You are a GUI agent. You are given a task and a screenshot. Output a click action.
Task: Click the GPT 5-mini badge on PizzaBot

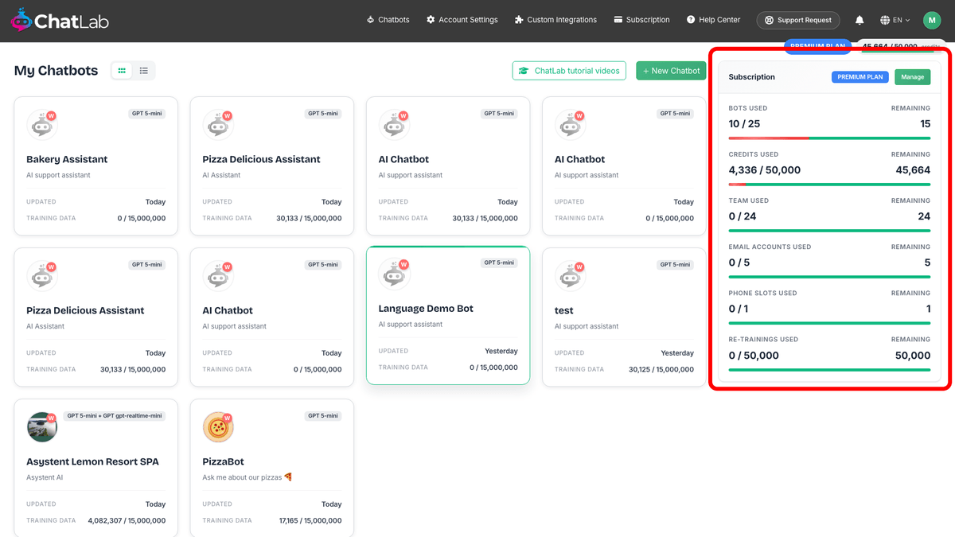click(x=323, y=415)
